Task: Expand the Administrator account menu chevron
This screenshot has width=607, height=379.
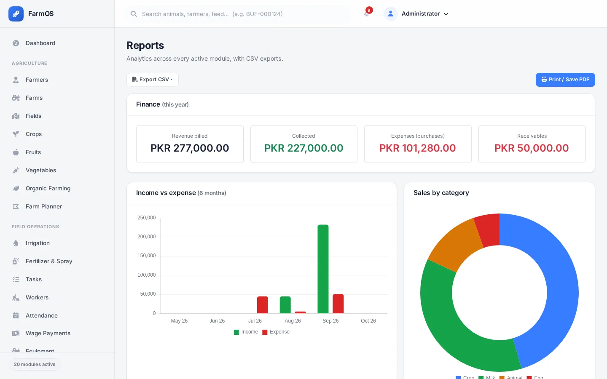Action: pos(446,14)
